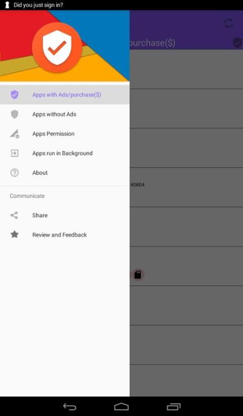This screenshot has height=416, width=243.
Task: Click the question mark About icon
Action: click(15, 172)
